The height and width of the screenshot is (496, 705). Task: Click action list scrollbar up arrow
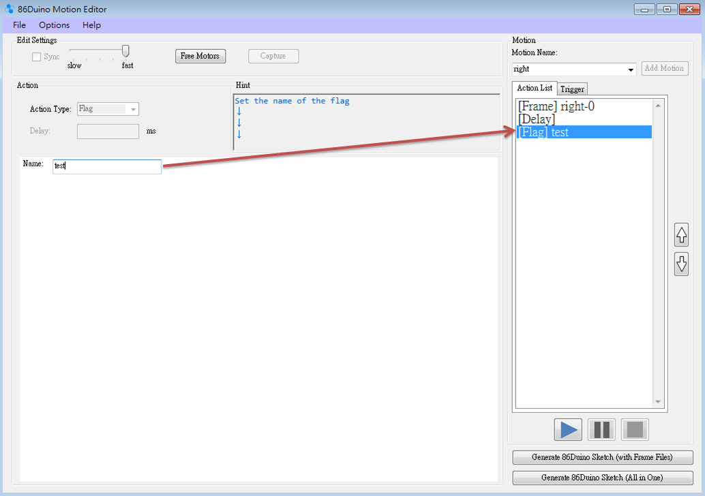658,106
